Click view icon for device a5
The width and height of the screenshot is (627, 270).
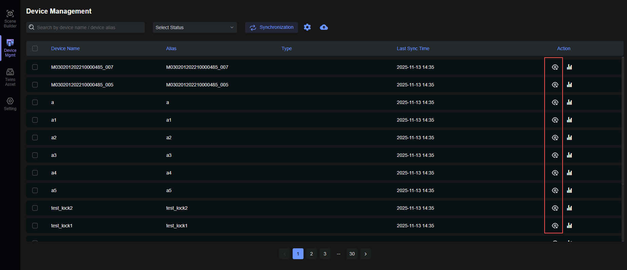(555, 190)
